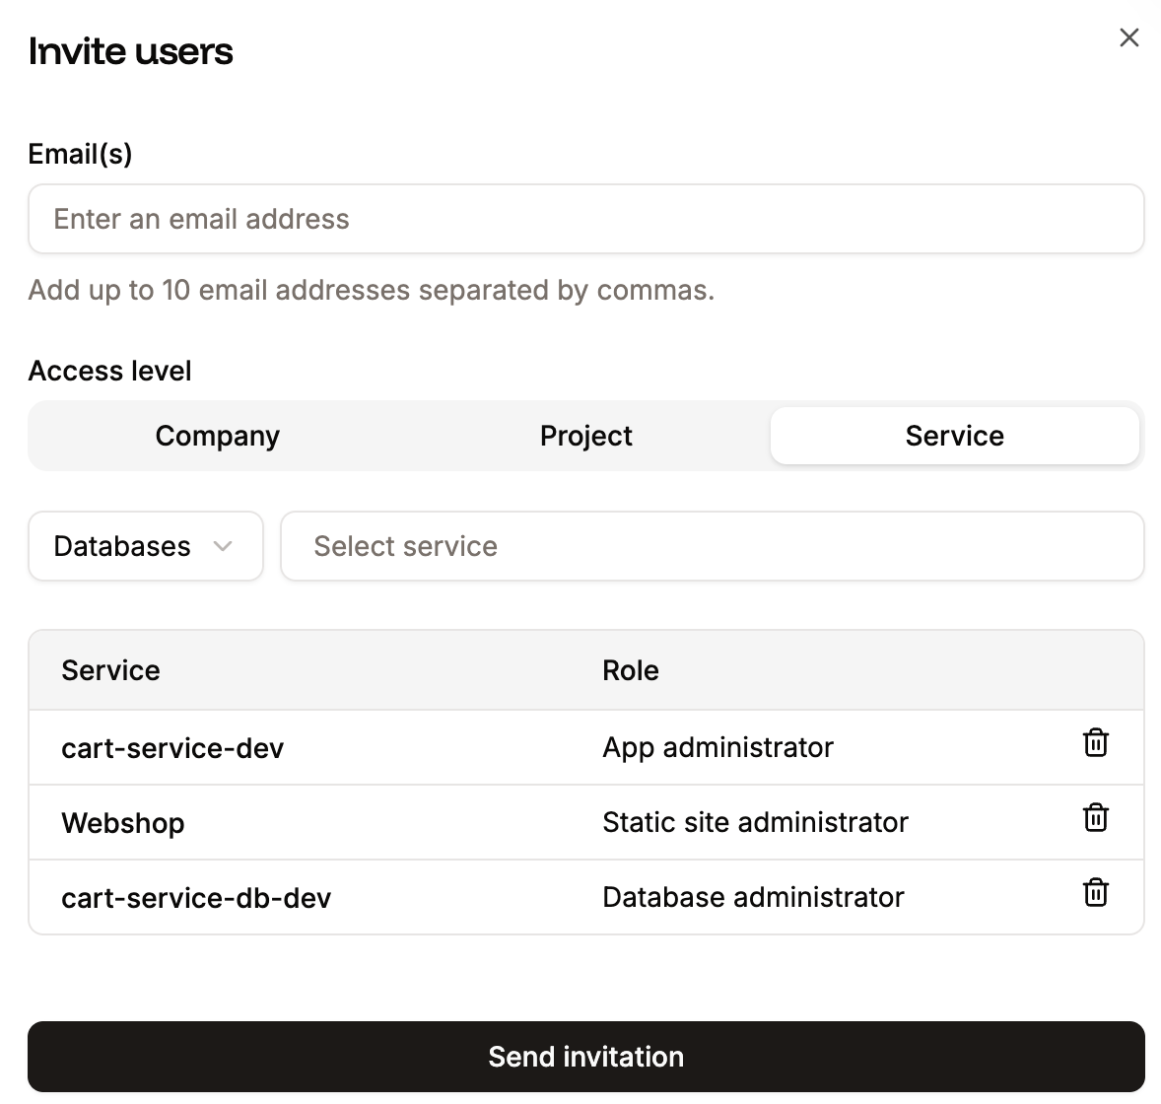Click the Send invitation button
This screenshot has width=1161, height=1104.
tap(585, 1056)
